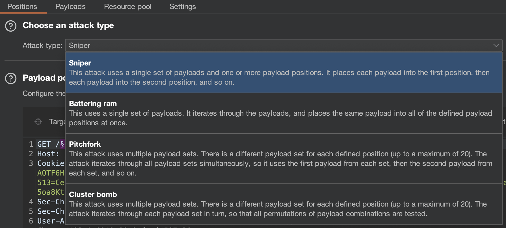The image size is (506, 228).
Task: Place cursor on the Host header line
Action: pyautogui.click(x=48, y=154)
